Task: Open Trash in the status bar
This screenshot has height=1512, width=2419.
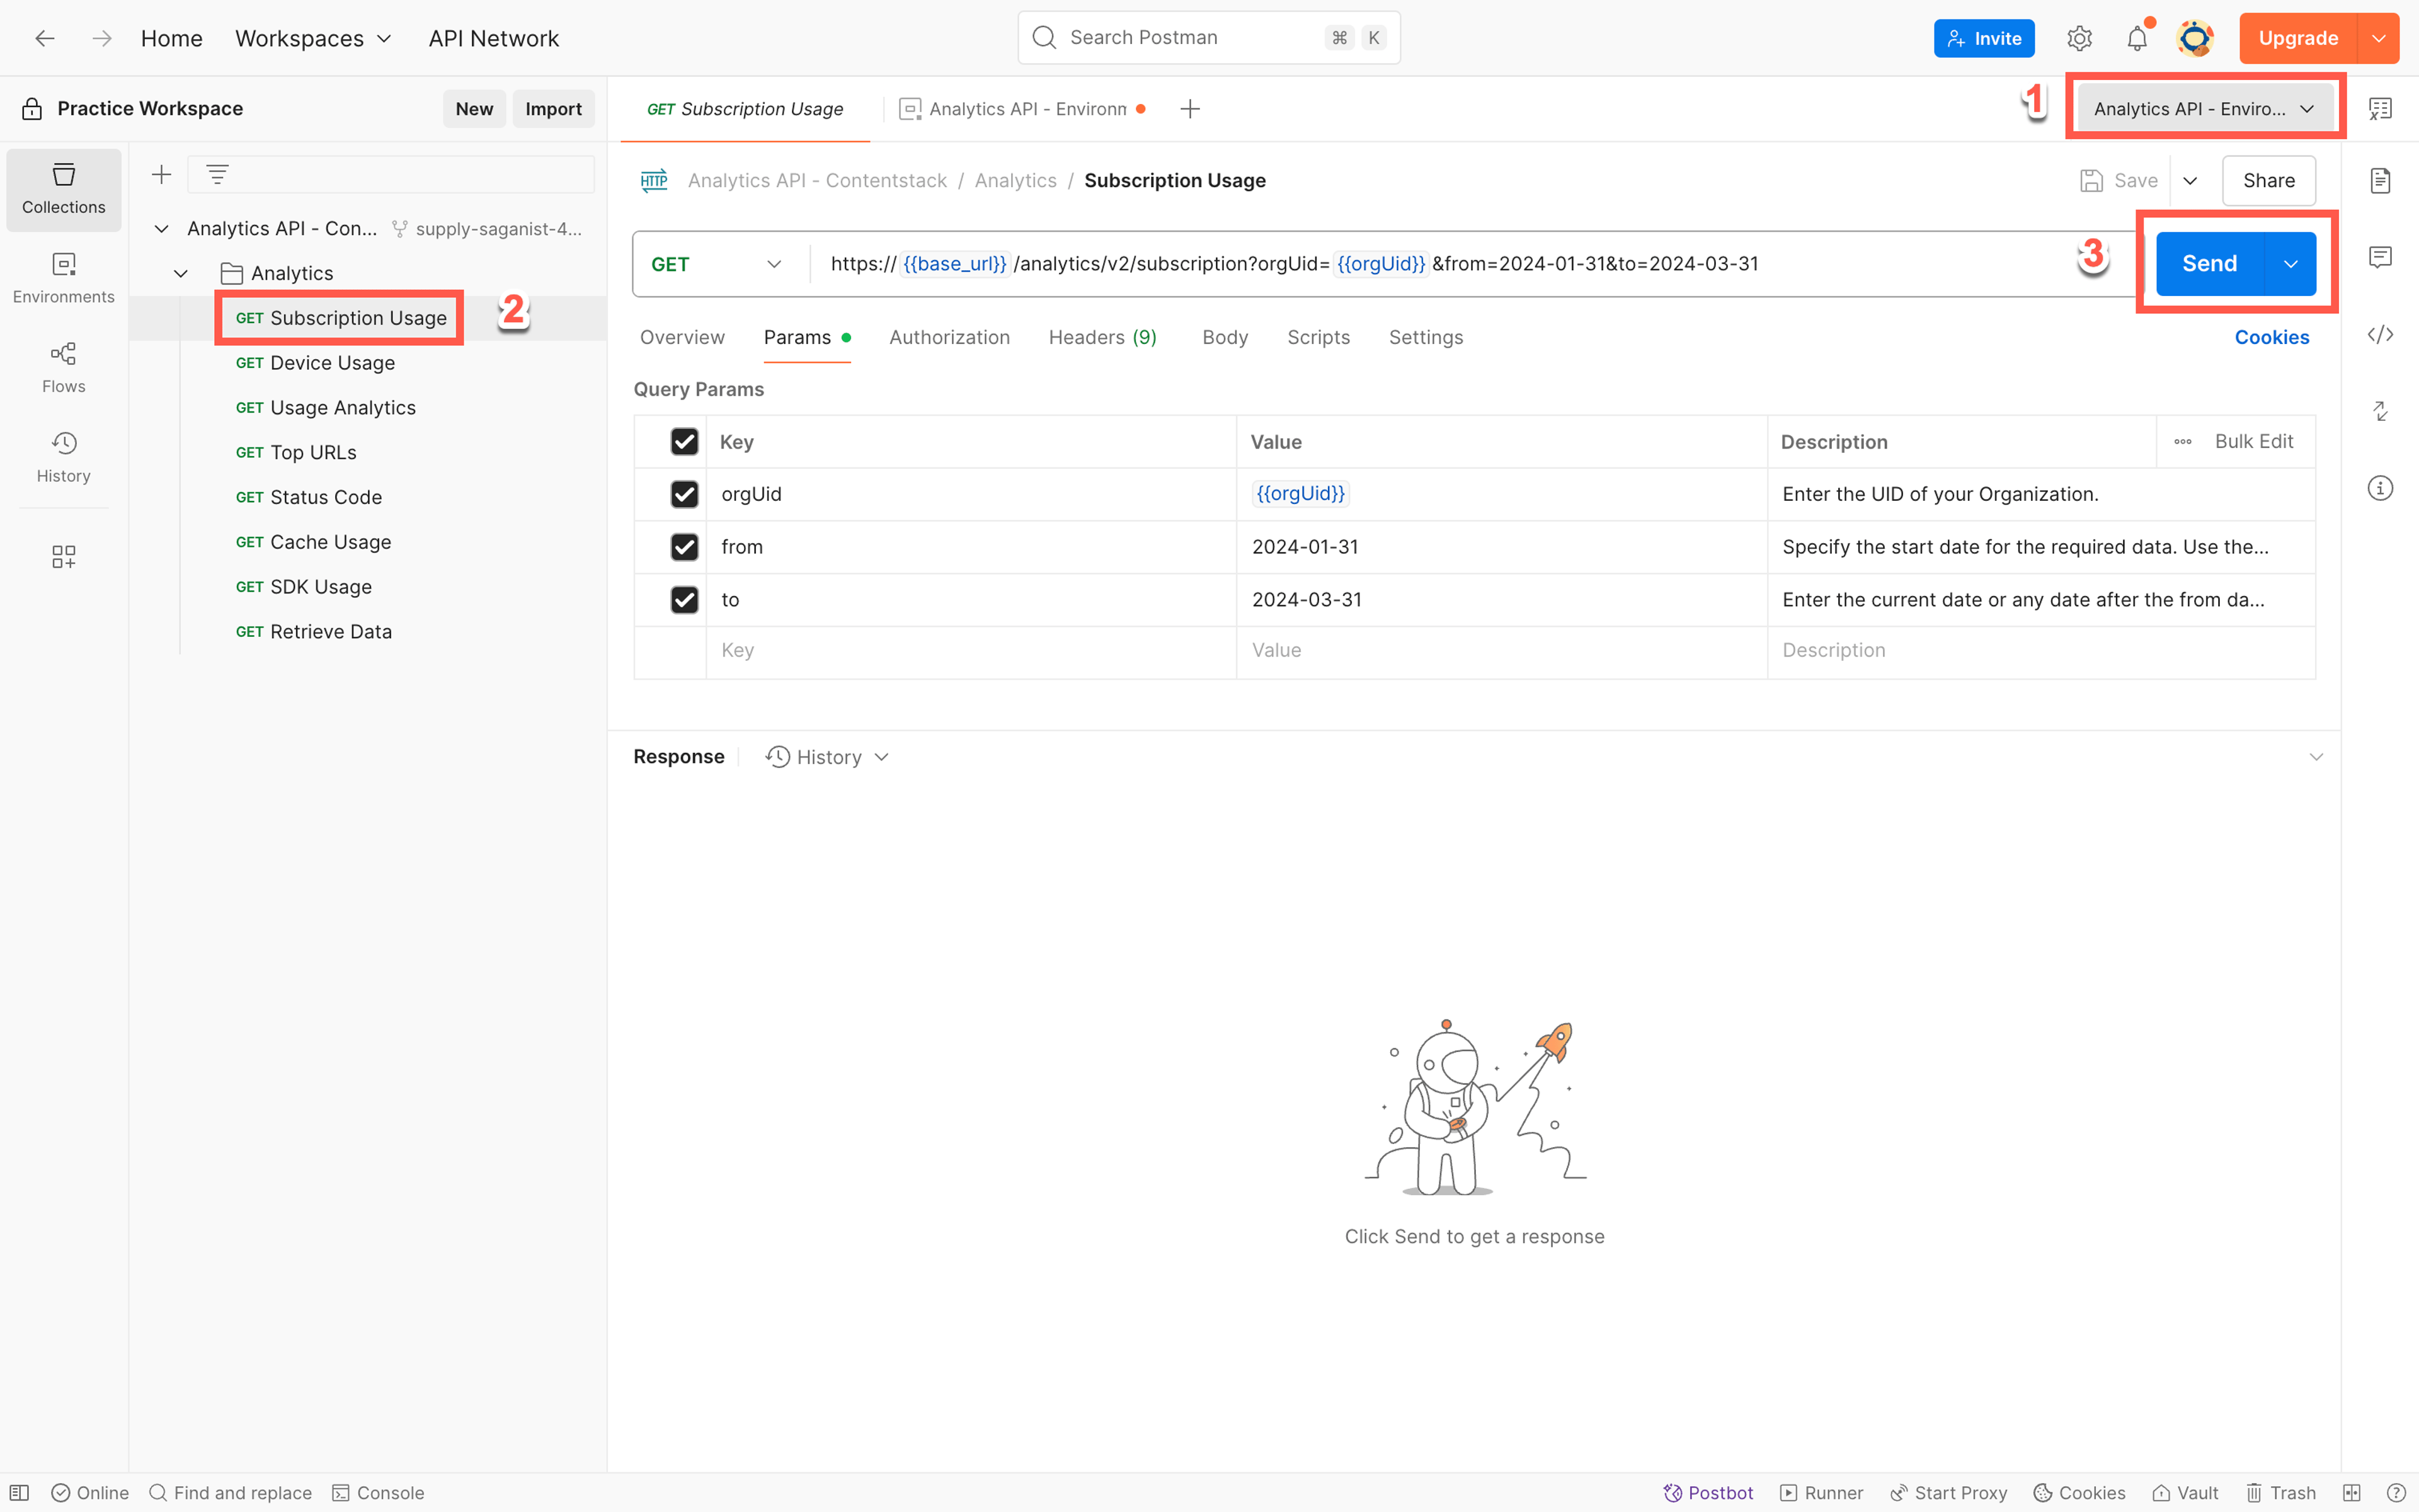Action: click(x=2281, y=1493)
